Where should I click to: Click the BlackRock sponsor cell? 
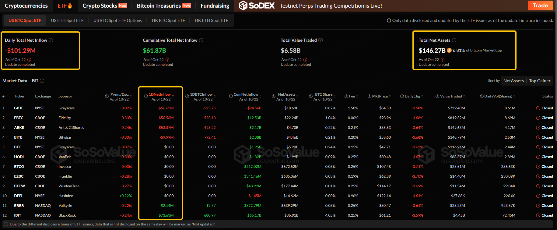coord(67,215)
